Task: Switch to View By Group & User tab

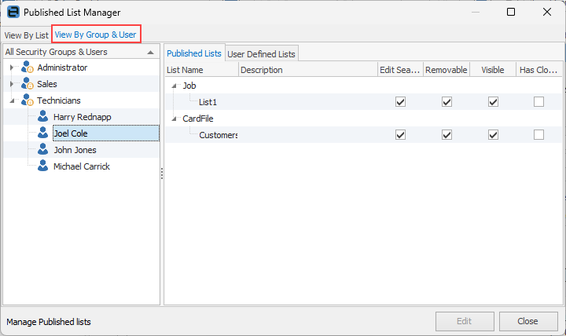Action: coord(96,35)
